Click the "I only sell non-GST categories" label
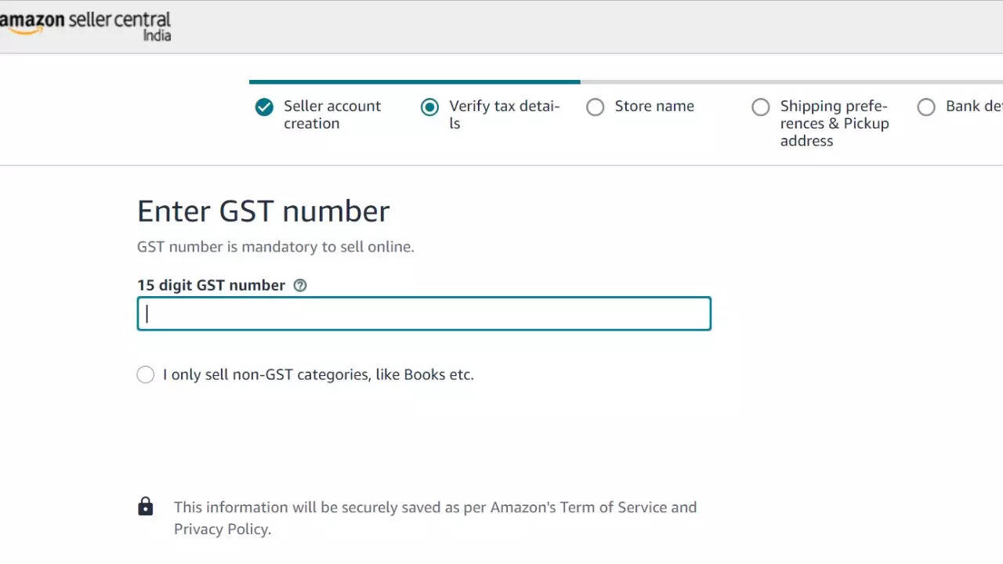The image size is (1003, 564). click(x=318, y=374)
